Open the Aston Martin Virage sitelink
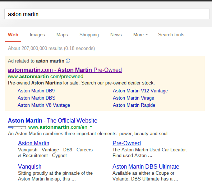 coord(133,98)
